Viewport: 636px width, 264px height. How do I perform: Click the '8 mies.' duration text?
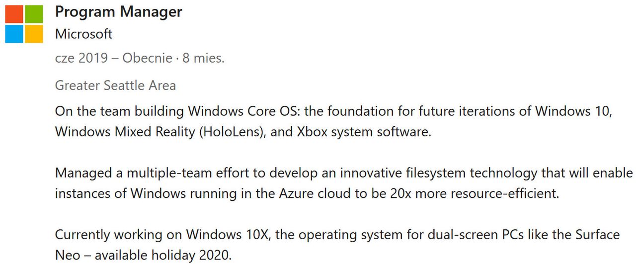point(204,58)
